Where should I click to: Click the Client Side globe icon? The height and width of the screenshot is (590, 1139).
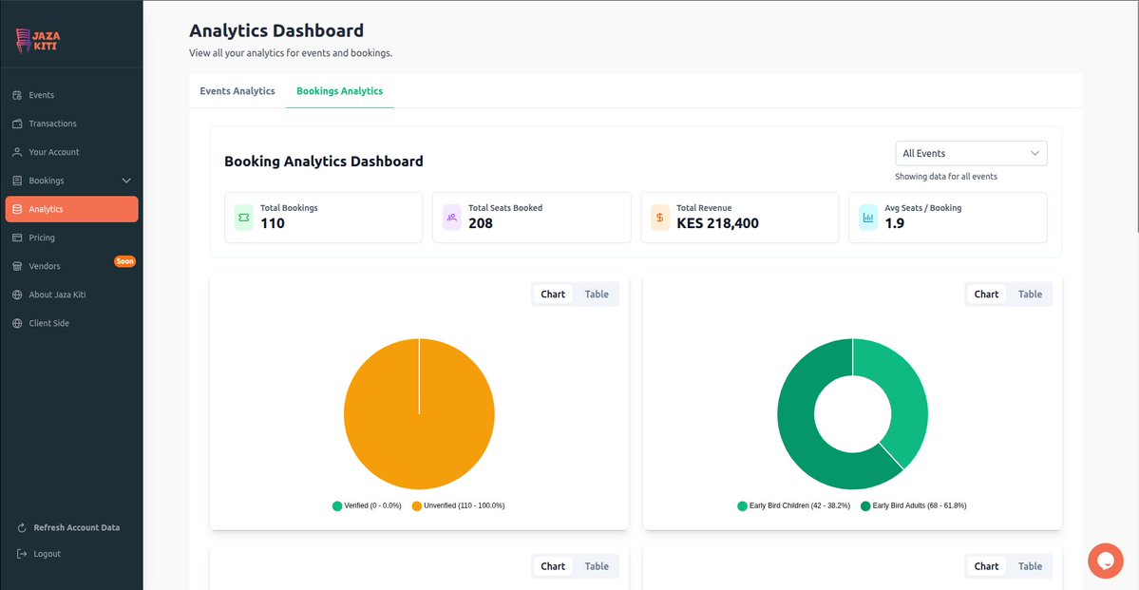pyautogui.click(x=17, y=323)
